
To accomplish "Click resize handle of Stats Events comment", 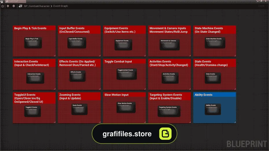I will [235, 89].
